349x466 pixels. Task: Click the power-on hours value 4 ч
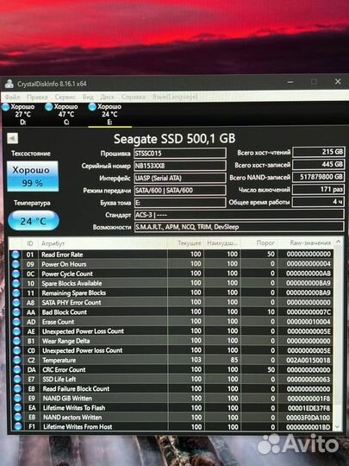coord(319,202)
